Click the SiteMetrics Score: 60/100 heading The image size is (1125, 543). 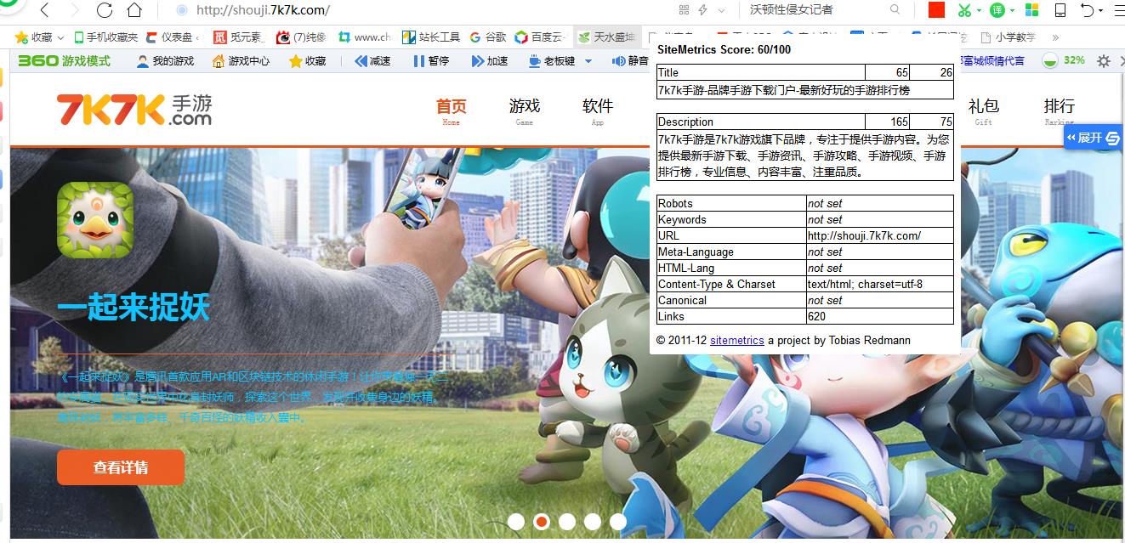[x=724, y=49]
